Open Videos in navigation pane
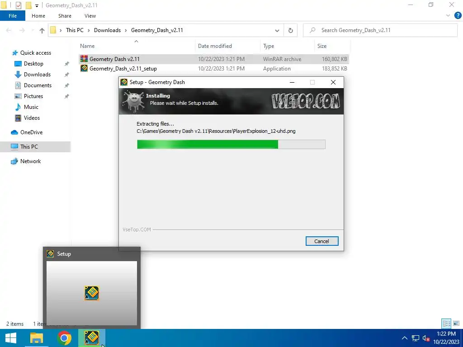Screen dimensions: 463x347 32,118
